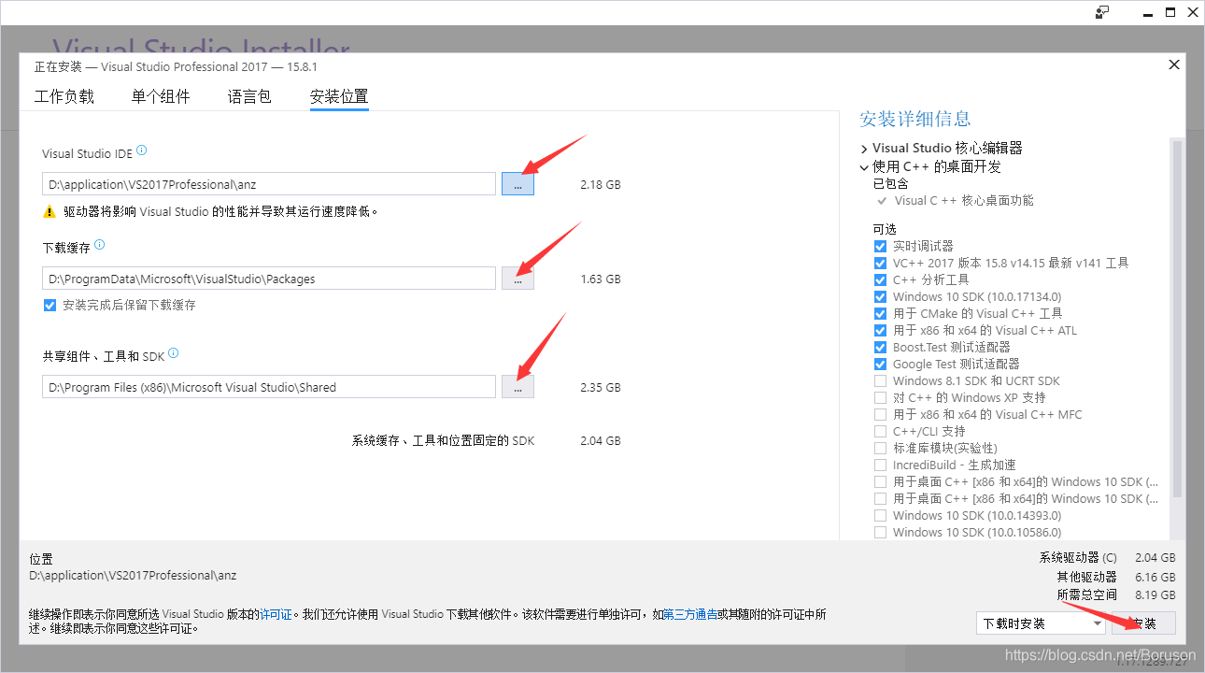Edit the download cache path field

tap(269, 279)
